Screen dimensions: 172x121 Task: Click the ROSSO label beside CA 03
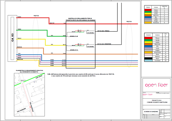[x=19, y=17]
